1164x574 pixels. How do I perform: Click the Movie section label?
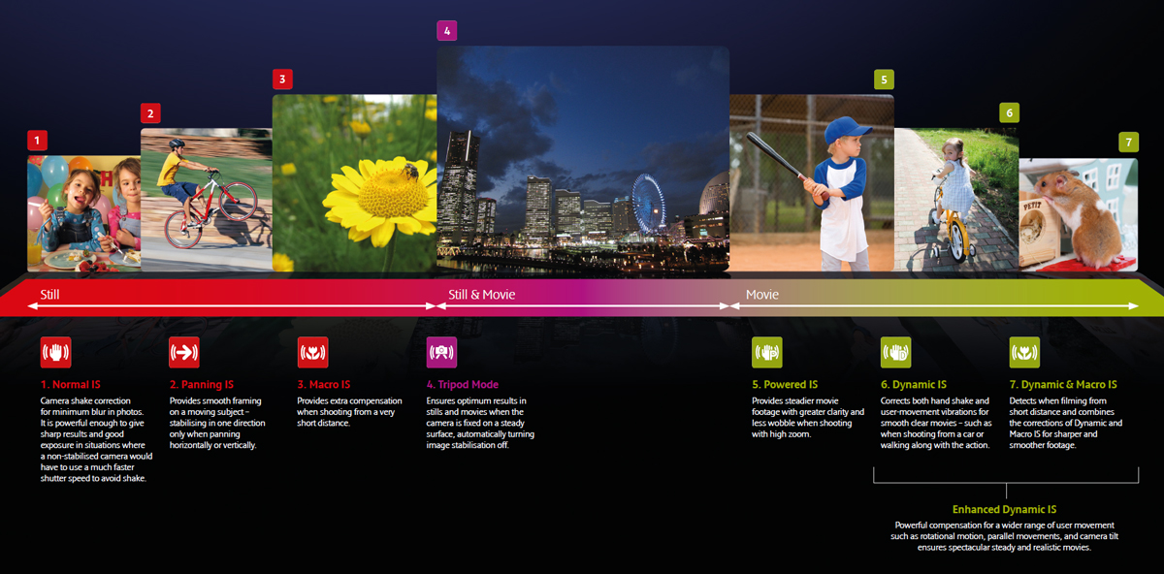pos(761,294)
